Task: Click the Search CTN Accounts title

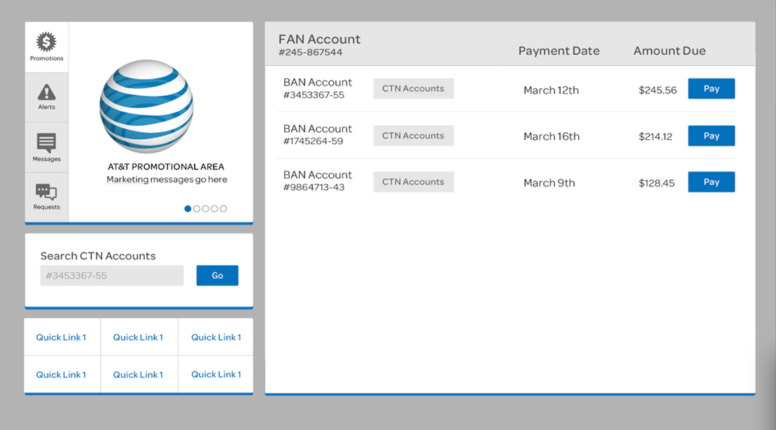Action: [x=98, y=256]
